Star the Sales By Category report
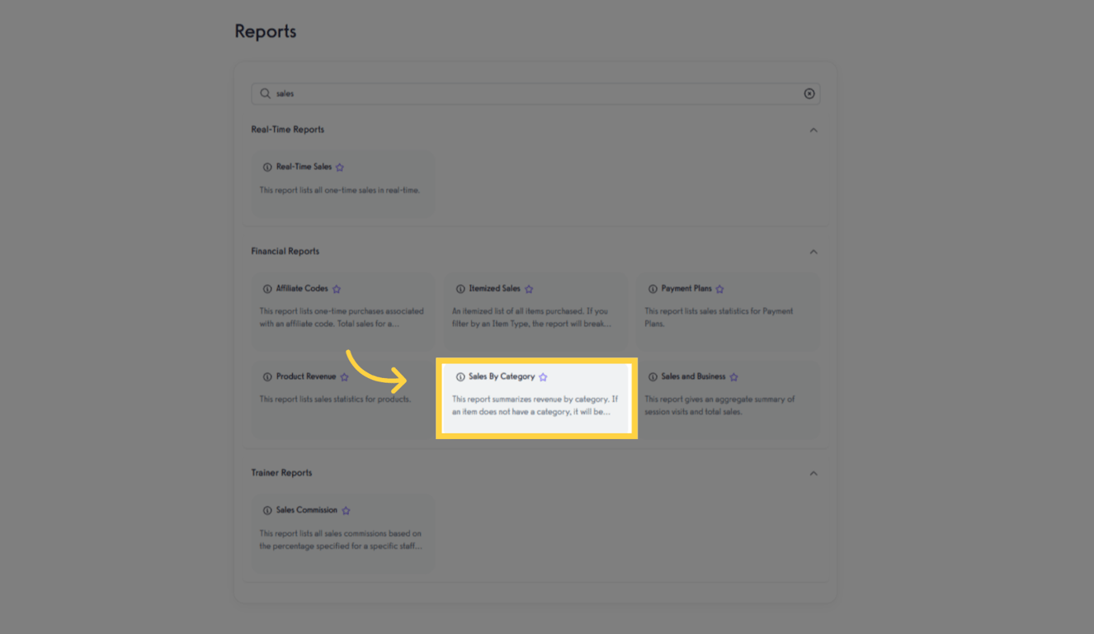 point(544,376)
